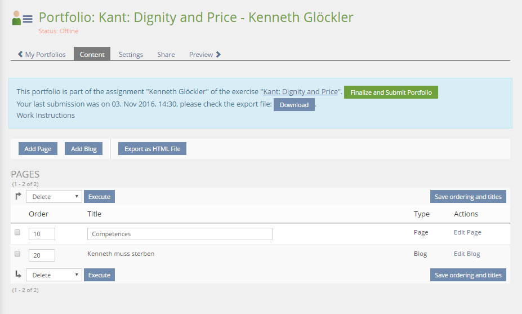Export portfolio as HTML File
Image resolution: width=522 pixels, height=314 pixels.
pyautogui.click(x=152, y=149)
